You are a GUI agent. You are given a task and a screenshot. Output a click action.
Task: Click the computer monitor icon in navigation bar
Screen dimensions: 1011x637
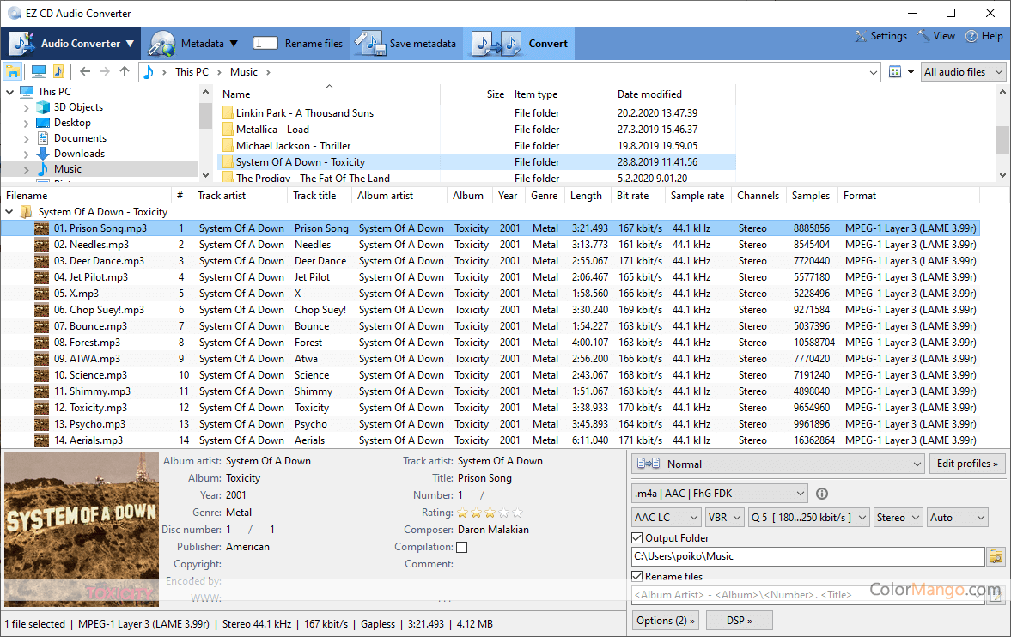pyautogui.click(x=39, y=71)
